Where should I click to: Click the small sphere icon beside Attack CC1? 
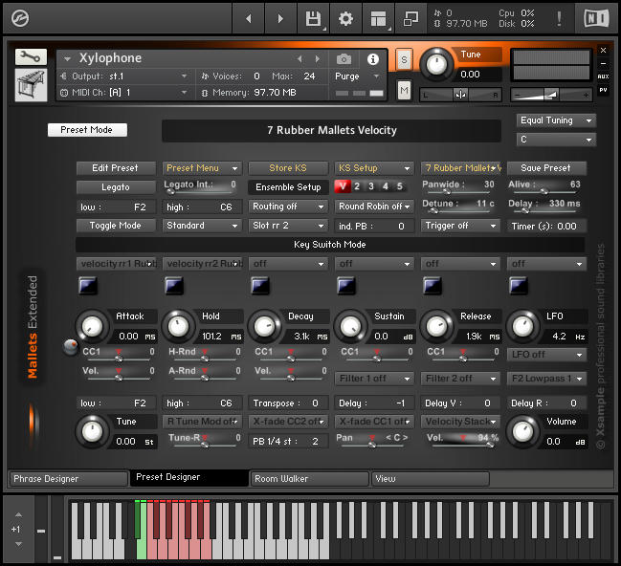pos(71,347)
